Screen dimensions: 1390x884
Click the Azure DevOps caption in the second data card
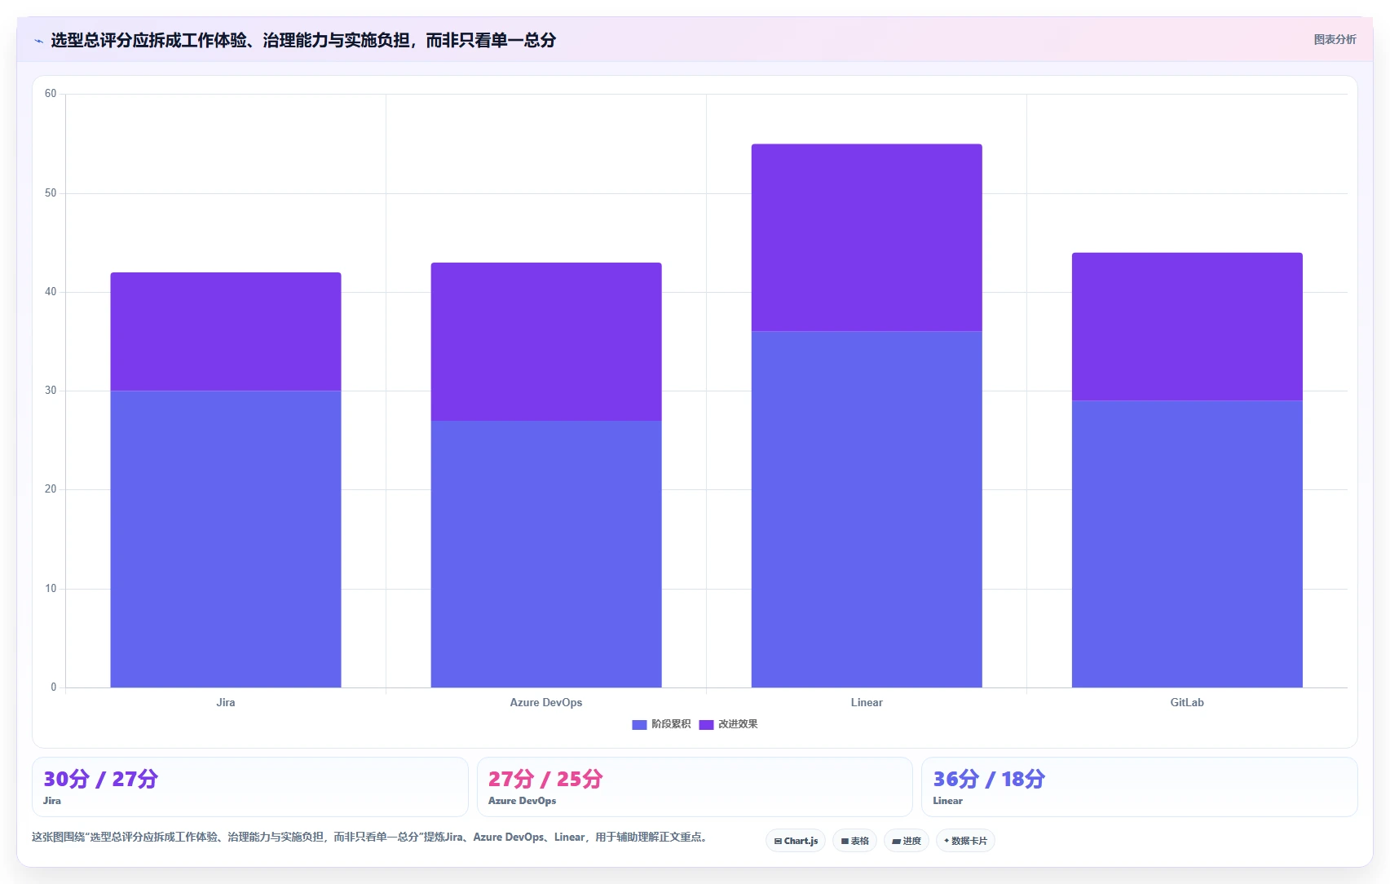(x=522, y=801)
